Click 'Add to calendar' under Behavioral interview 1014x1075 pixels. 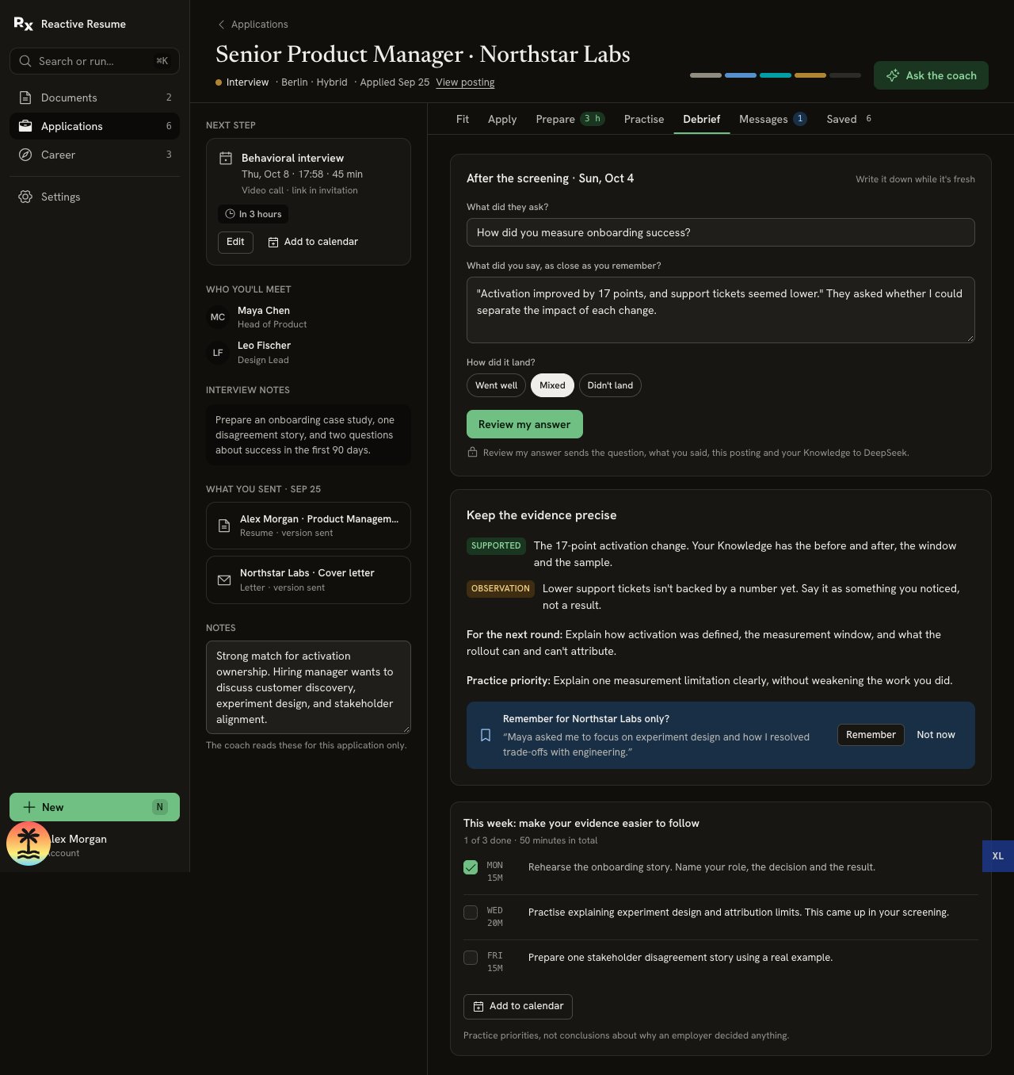click(x=313, y=242)
